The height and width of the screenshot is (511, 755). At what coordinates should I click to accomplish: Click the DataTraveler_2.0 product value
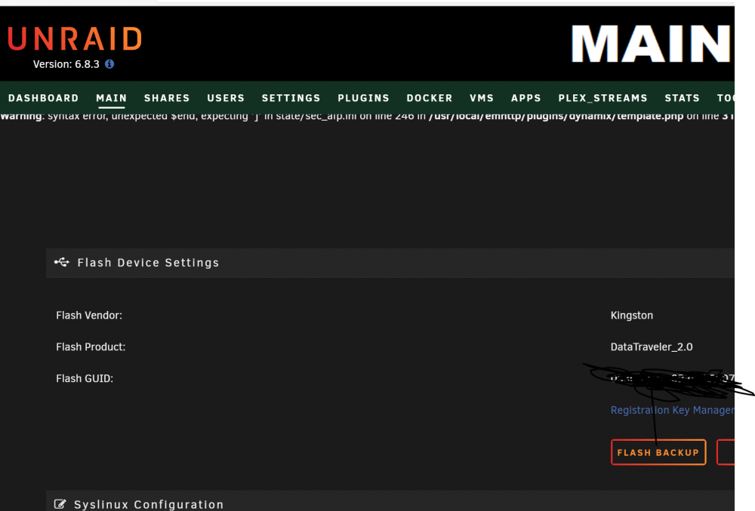(652, 347)
